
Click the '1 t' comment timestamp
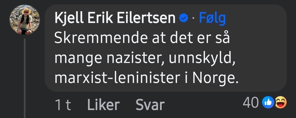click(63, 105)
